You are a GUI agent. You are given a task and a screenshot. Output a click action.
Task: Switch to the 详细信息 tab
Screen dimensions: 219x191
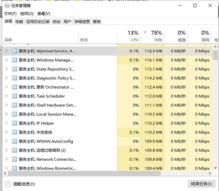[82, 22]
